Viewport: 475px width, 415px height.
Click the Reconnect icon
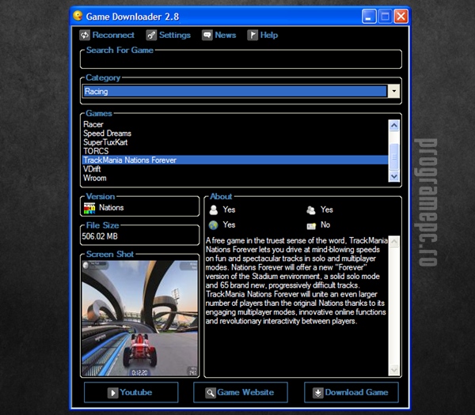(85, 35)
